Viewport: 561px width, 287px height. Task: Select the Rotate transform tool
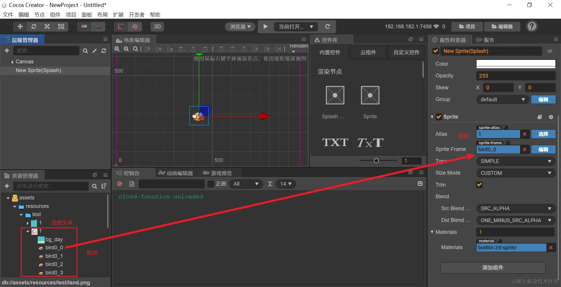pyautogui.click(x=34, y=27)
